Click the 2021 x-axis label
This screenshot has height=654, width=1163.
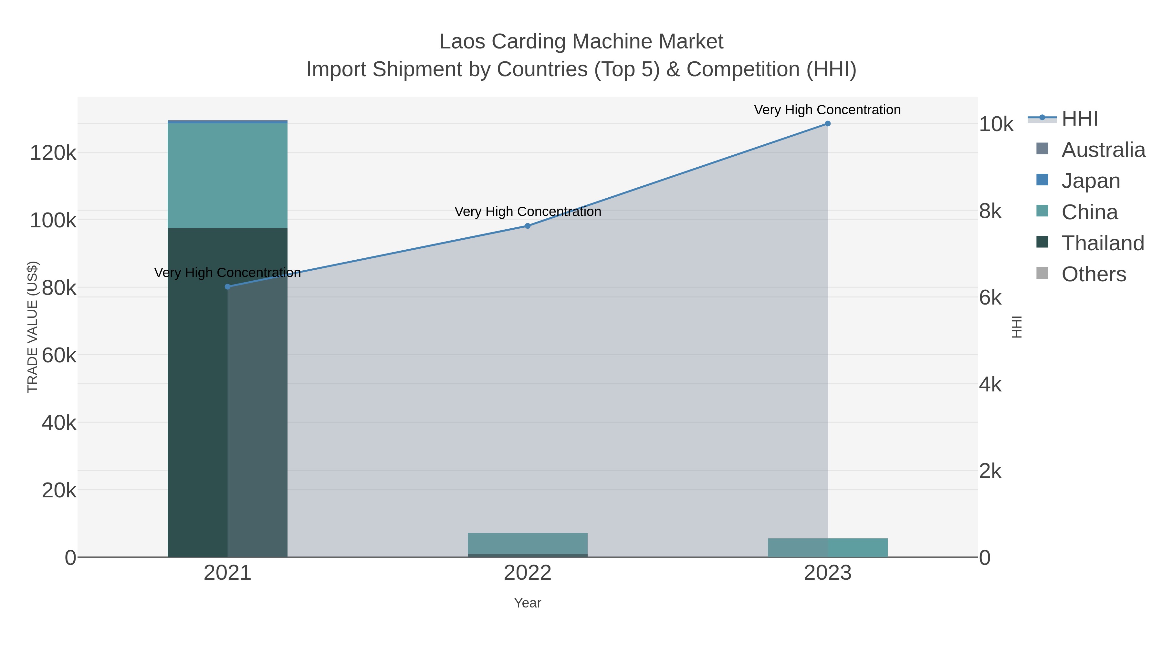227,573
